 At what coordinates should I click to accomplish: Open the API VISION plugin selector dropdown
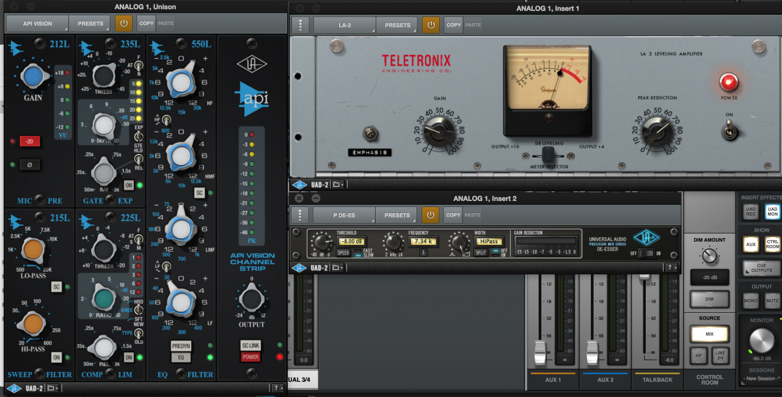(38, 24)
